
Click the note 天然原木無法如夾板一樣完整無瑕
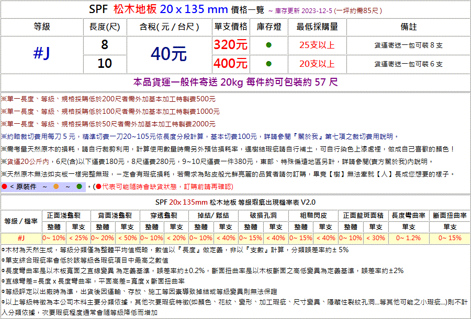point(228,174)
